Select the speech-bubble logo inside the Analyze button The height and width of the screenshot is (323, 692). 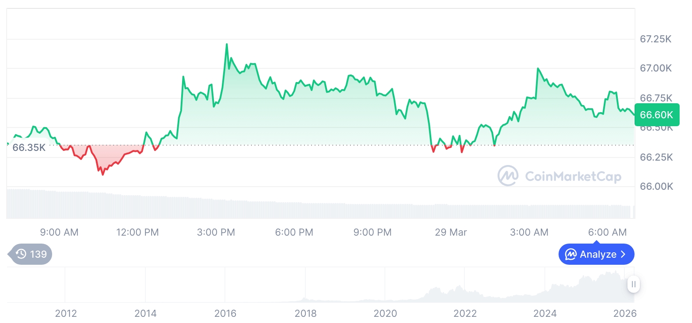(x=571, y=254)
